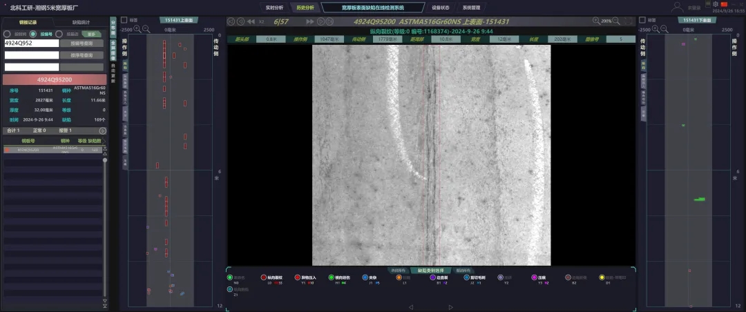Expand the record summary arrow beside 报警 1
Viewport: 746px width, 312px height.
click(102, 130)
